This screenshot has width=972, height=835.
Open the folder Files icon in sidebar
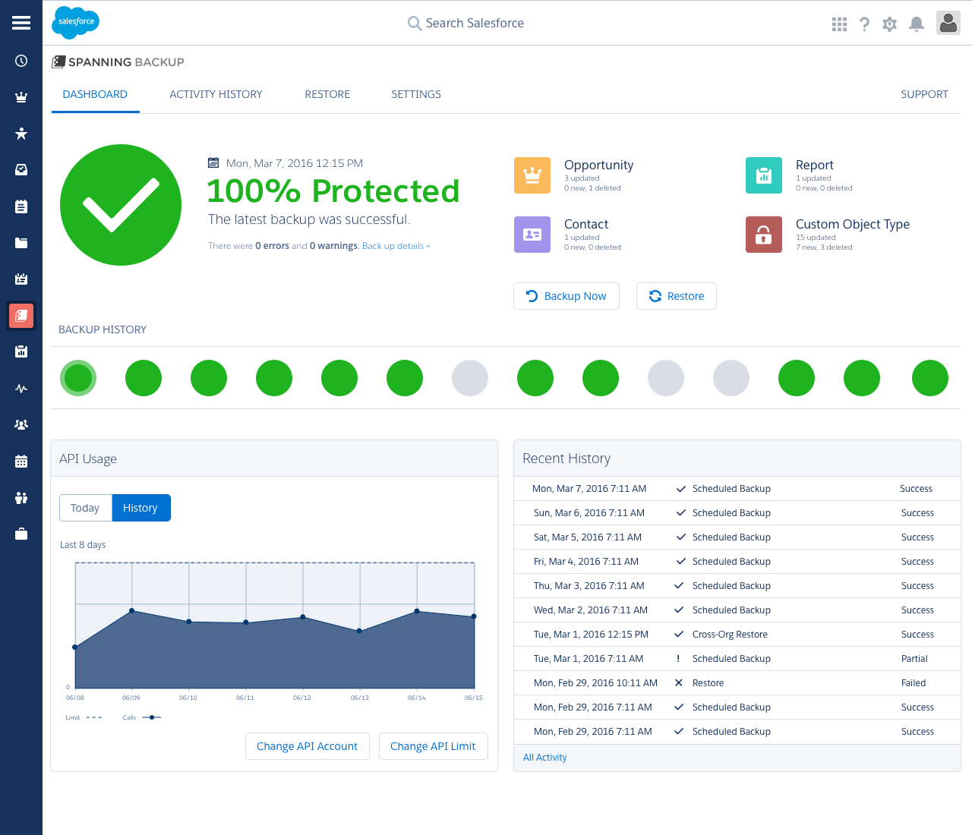pyautogui.click(x=21, y=243)
